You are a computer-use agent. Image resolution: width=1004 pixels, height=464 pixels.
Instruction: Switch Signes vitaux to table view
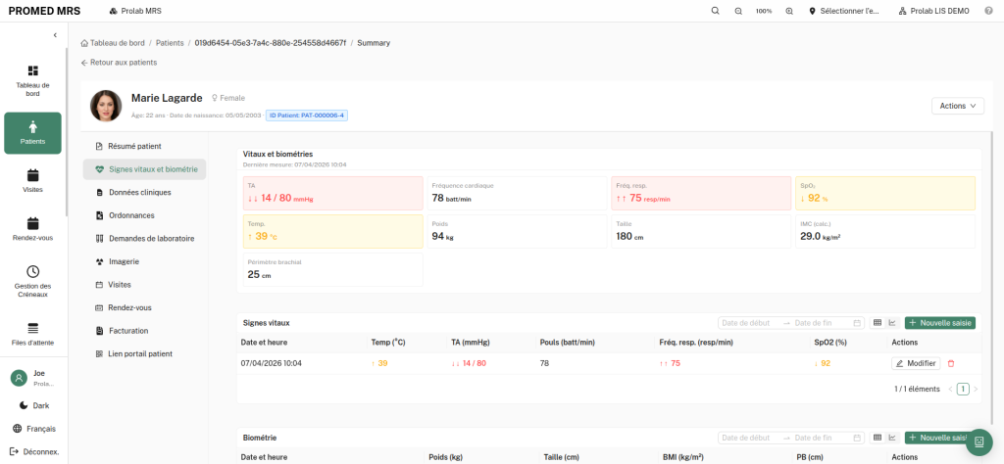(x=877, y=323)
